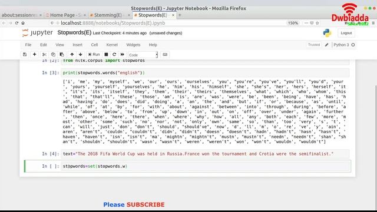Open the Edit menu
Image resolution: width=377 pixels, height=212 pixels.
(x=44, y=45)
